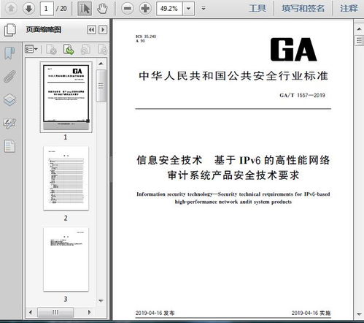The height and width of the screenshot is (323, 364).
Task: Open the 填写和签名 pane
Action: [x=303, y=9]
